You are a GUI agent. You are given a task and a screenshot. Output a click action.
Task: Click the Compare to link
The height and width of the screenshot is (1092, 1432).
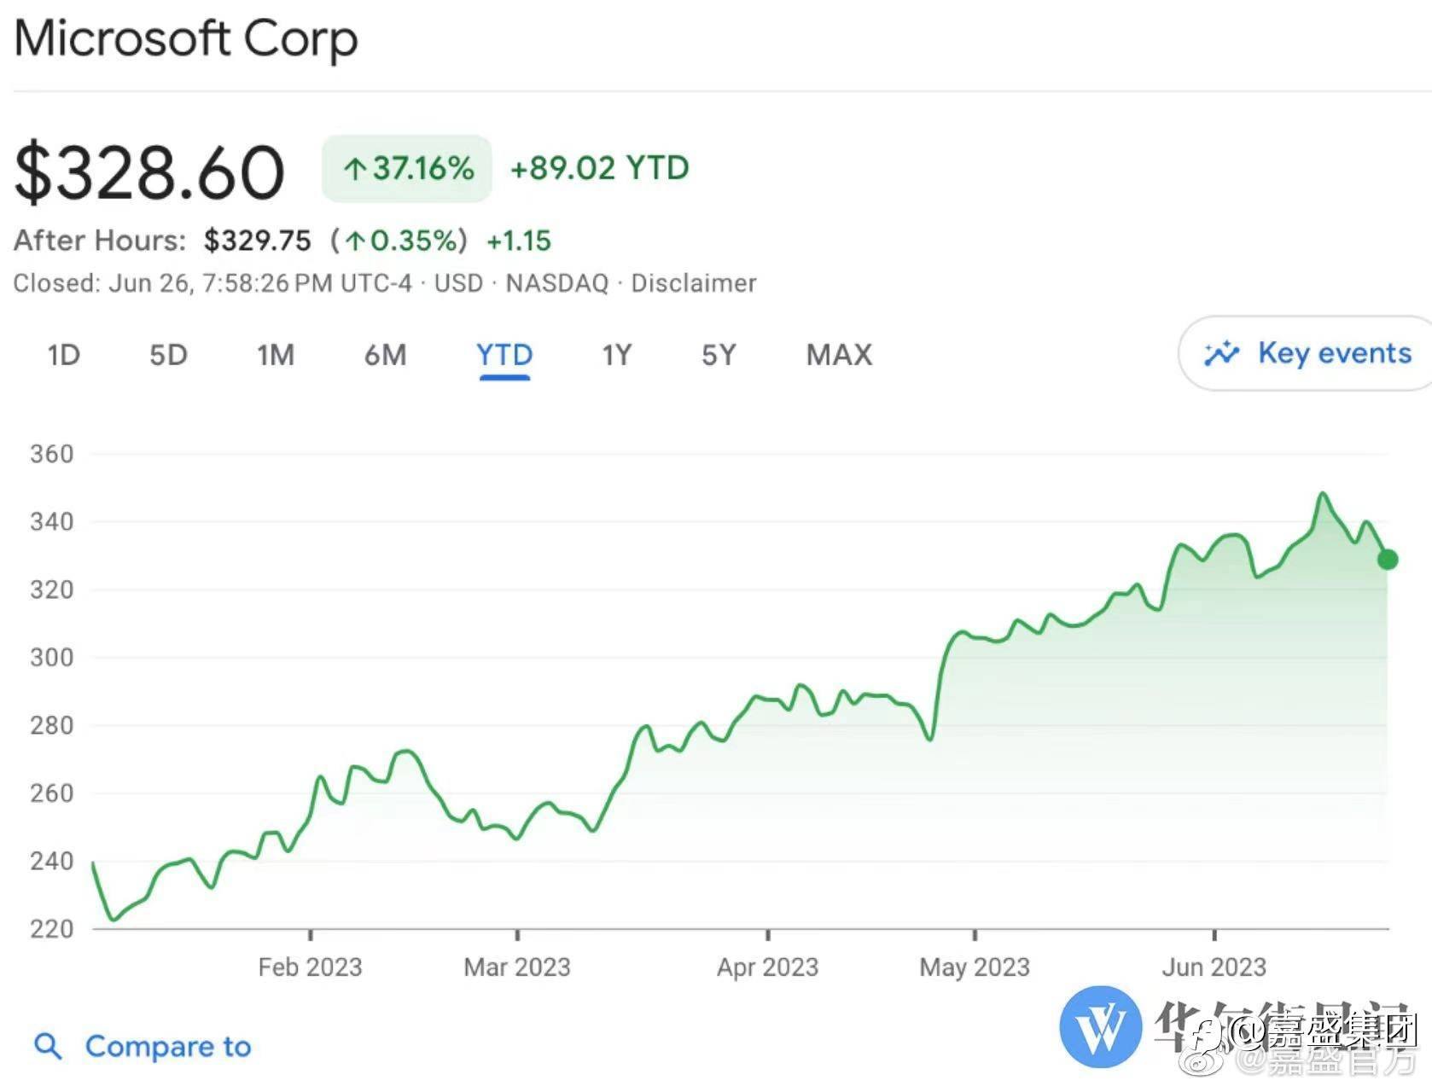coord(168,1046)
